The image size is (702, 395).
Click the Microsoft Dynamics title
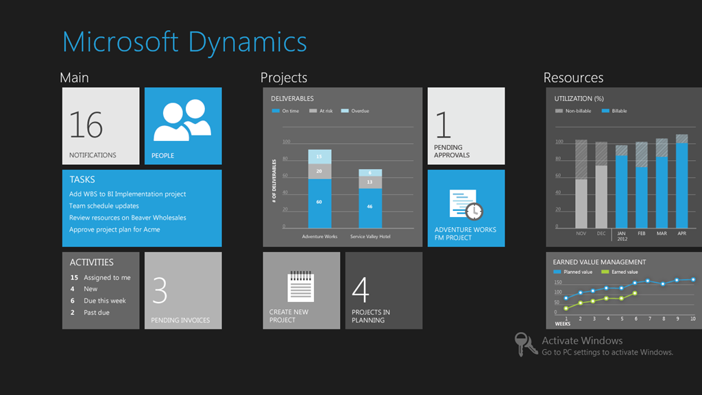184,42
